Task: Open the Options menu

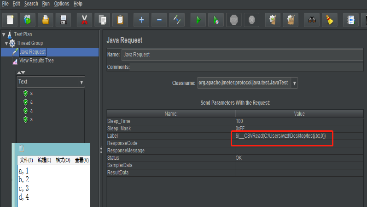Action: click(62, 4)
